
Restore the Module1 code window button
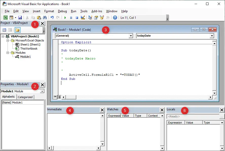(x=204, y=29)
